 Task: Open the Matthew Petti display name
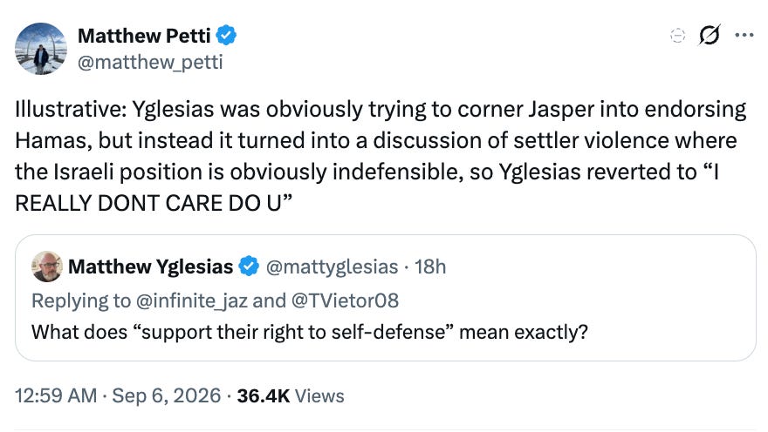coord(144,36)
